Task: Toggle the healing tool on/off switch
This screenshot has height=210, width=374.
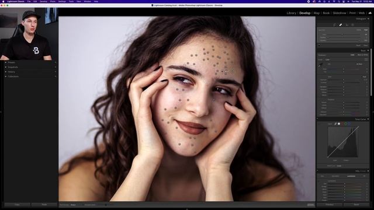Action: pyautogui.click(x=320, y=45)
